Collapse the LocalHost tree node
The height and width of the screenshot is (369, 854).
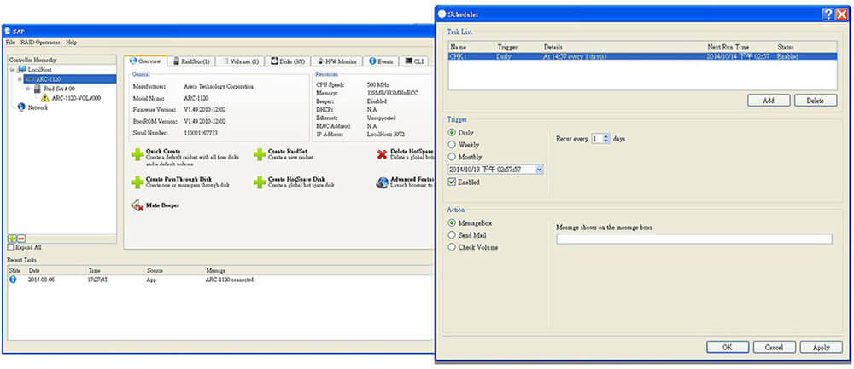(x=11, y=69)
